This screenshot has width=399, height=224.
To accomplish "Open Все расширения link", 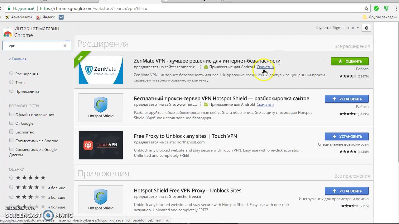I will (x=352, y=46).
